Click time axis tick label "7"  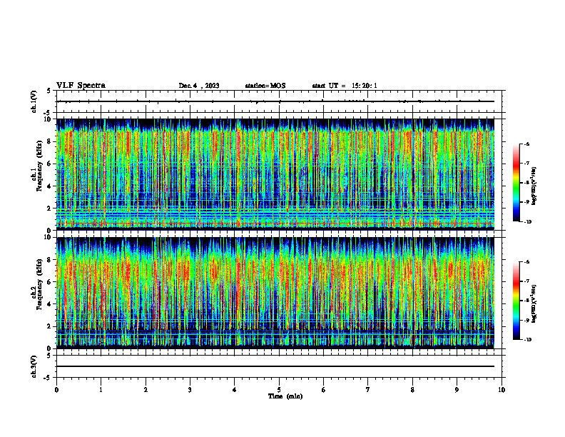point(368,390)
